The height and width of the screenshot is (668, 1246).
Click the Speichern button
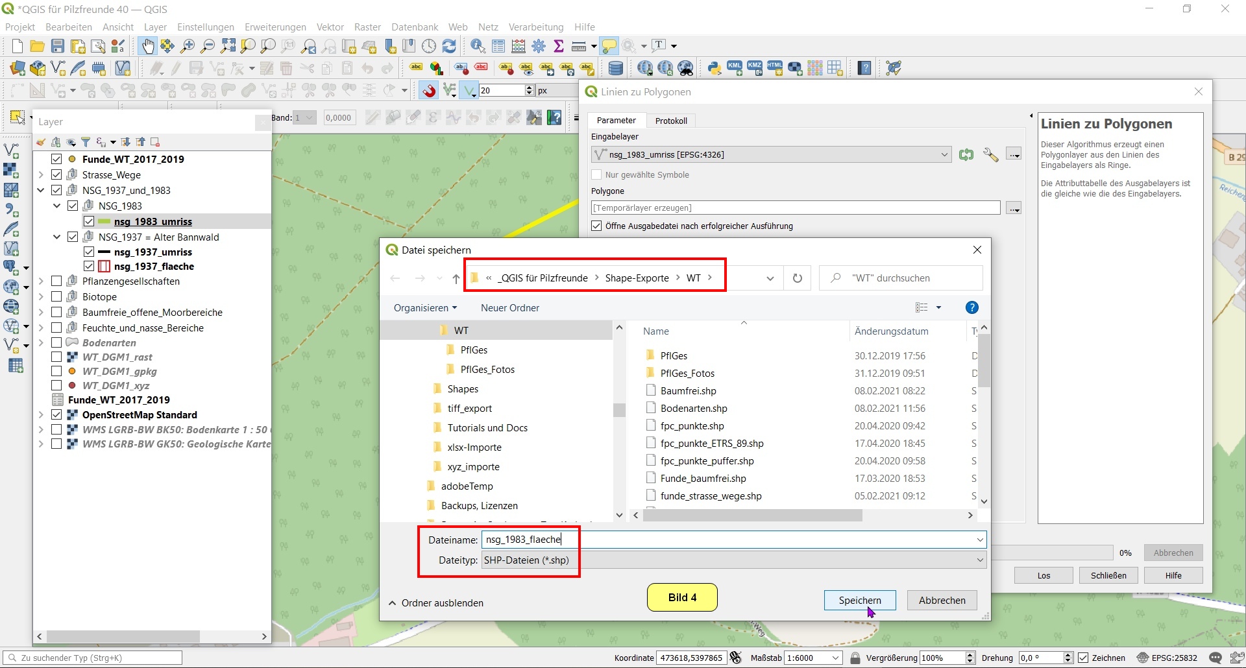tap(859, 601)
